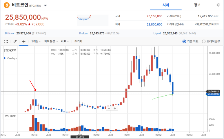The height and width of the screenshot is (139, 224).
Task: Open the Liquid exchange link
Action: click(x=157, y=33)
